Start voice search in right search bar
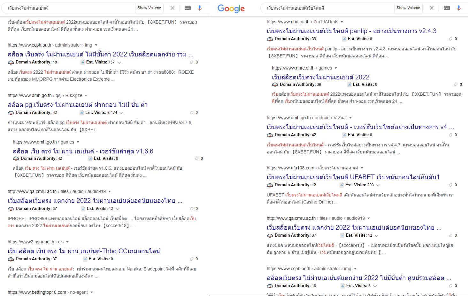Viewport: 468px width, 296px height. click(459, 8)
